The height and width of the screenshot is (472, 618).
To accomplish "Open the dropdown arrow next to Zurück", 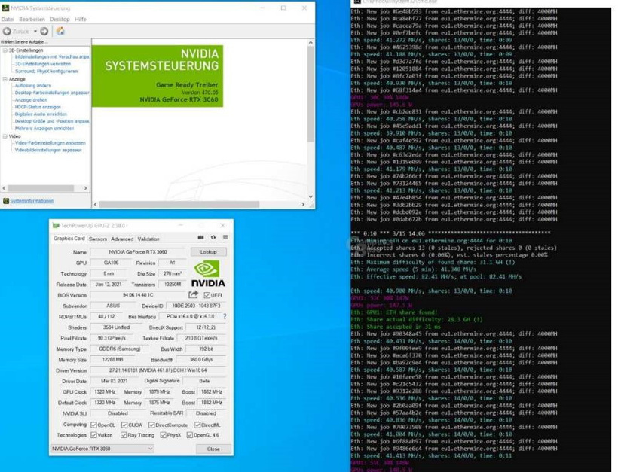I will (x=33, y=31).
